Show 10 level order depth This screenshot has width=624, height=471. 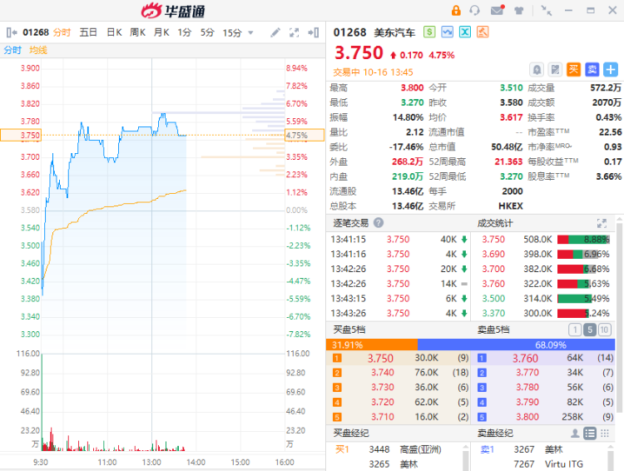click(605, 330)
